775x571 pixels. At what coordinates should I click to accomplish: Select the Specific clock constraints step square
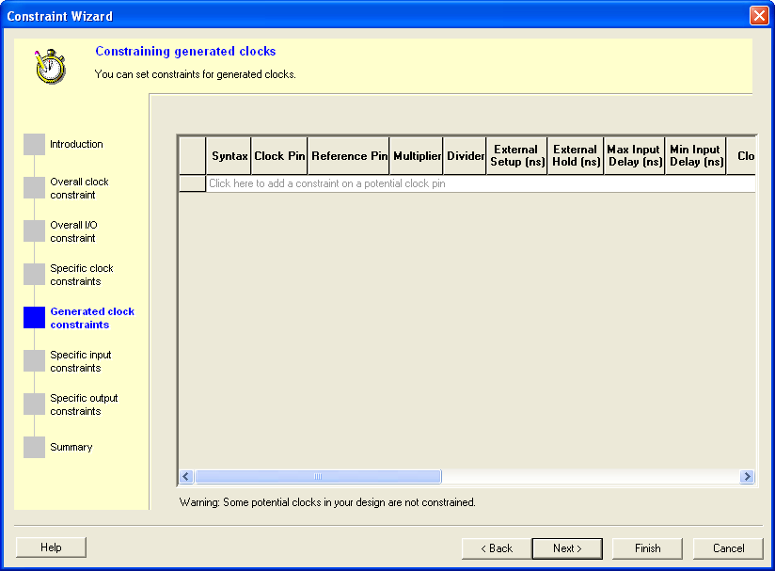click(x=34, y=275)
